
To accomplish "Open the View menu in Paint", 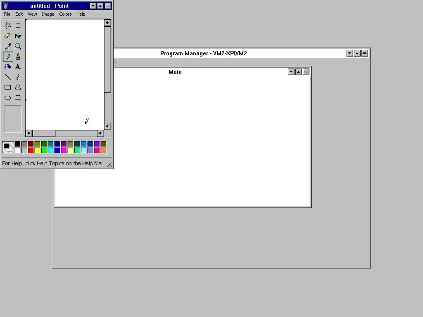I will (x=32, y=14).
